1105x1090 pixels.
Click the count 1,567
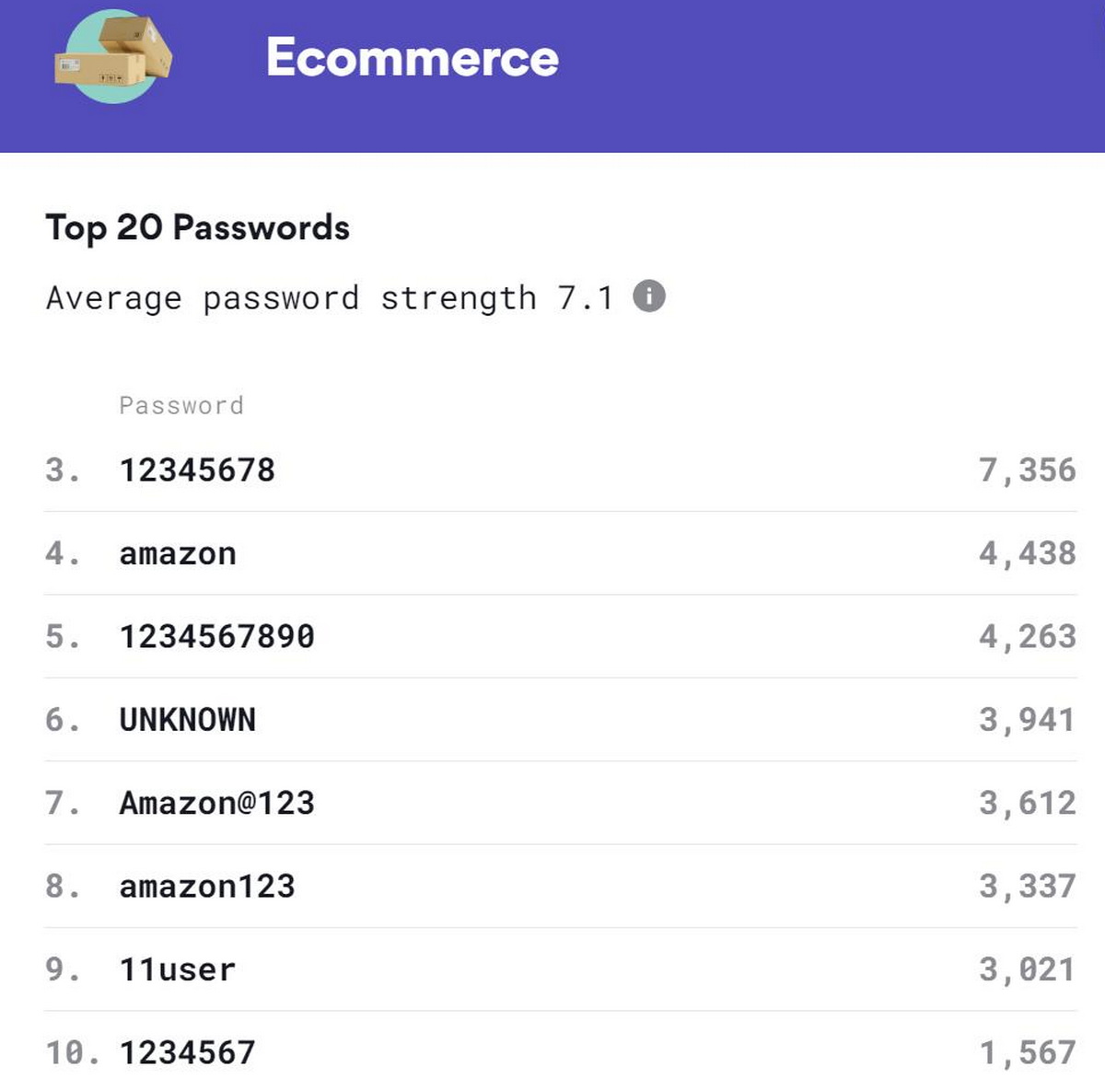click(x=1027, y=1052)
